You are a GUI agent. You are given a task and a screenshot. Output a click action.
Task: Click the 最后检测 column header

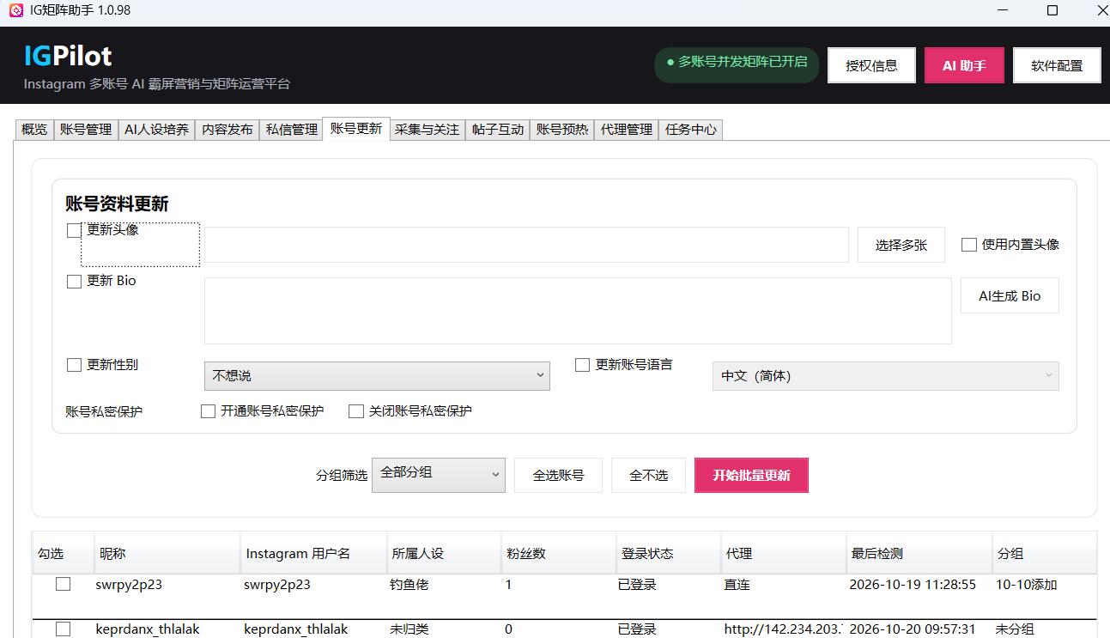coord(919,554)
